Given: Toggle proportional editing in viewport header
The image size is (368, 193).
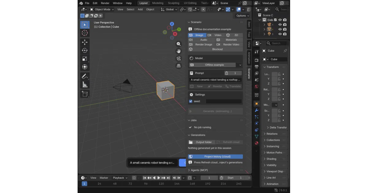Looking at the screenshot, I should pyautogui.click(x=203, y=9).
